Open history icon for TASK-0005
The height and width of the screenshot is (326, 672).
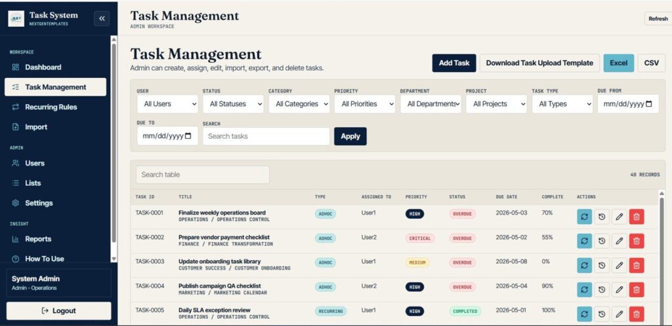pyautogui.click(x=602, y=314)
